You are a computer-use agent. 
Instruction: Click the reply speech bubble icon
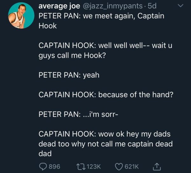[x=43, y=166]
